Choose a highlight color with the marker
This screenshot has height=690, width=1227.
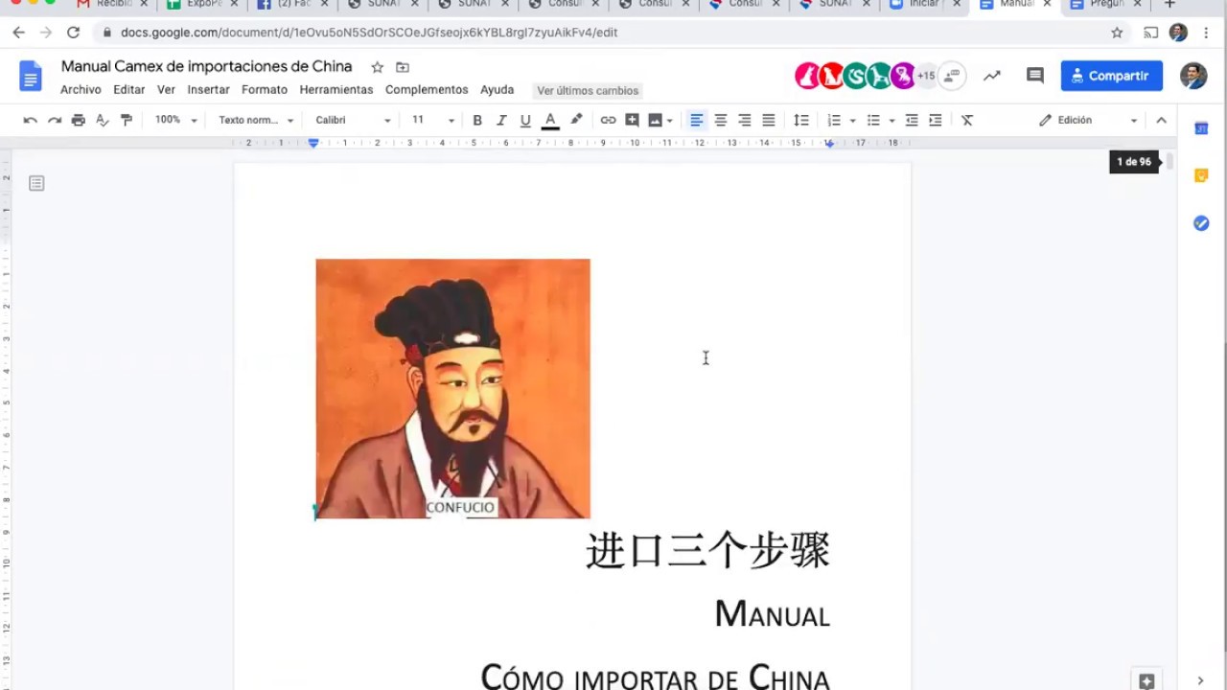pos(576,120)
